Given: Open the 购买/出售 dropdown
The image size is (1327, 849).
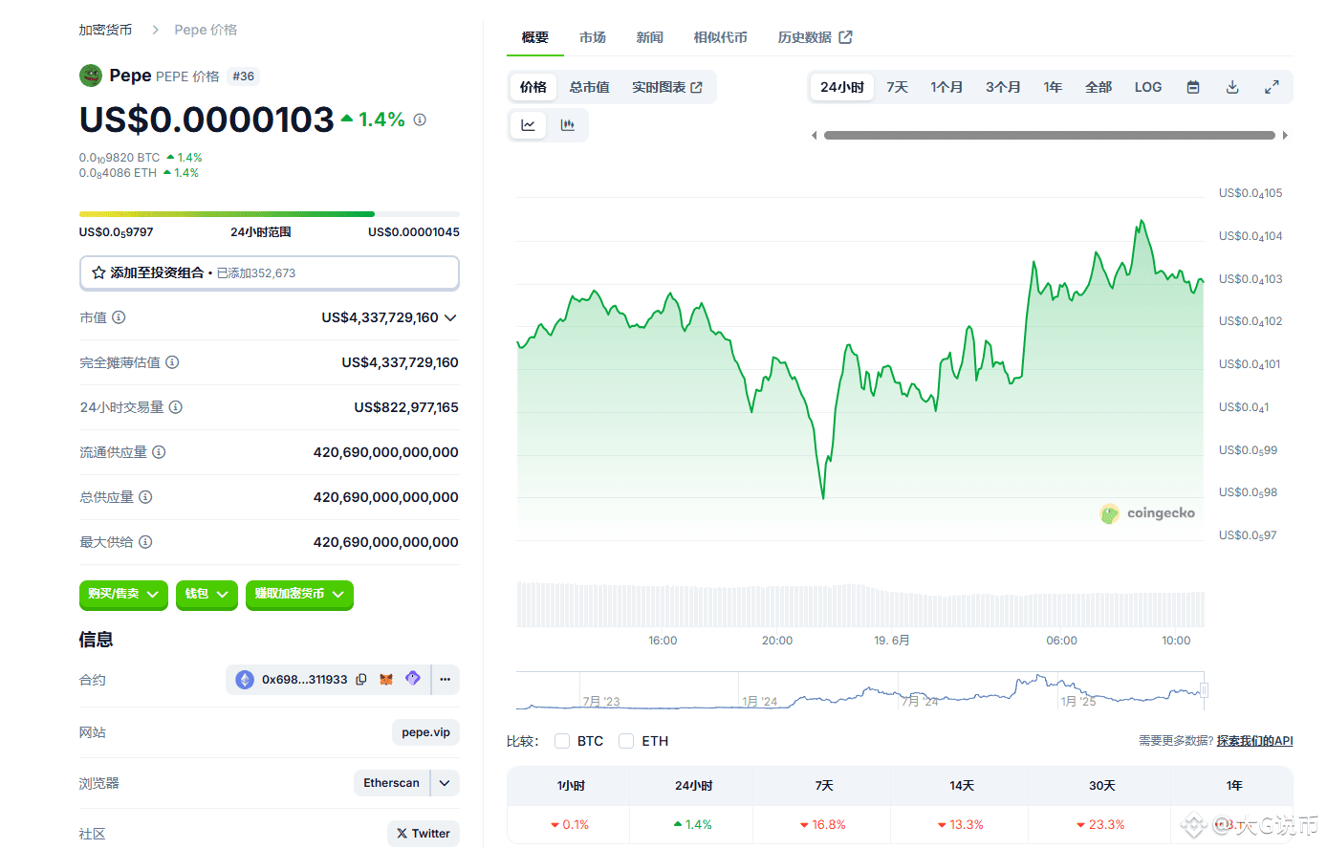Looking at the screenshot, I should pyautogui.click(x=123, y=594).
